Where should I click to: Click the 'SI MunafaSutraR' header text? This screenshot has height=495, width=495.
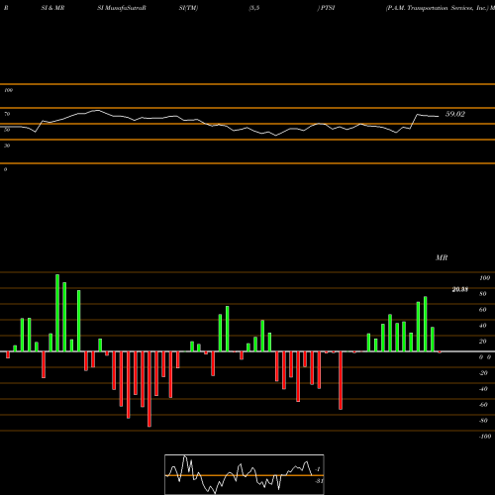click(x=122, y=8)
